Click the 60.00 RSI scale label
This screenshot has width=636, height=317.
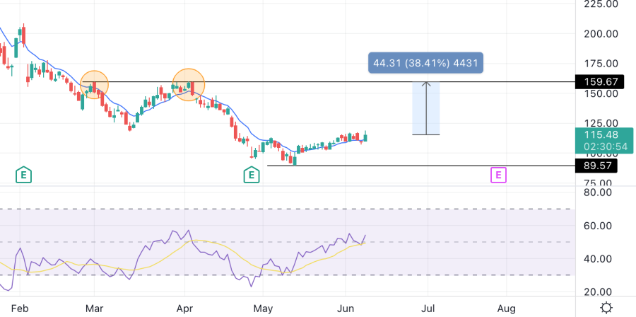click(597, 226)
